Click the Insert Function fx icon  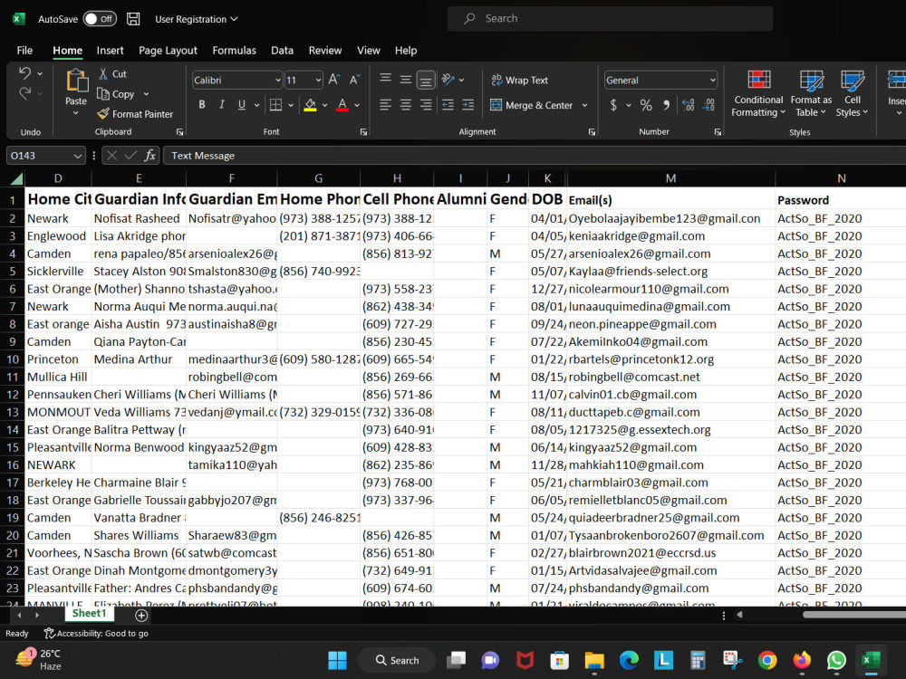[x=150, y=156]
